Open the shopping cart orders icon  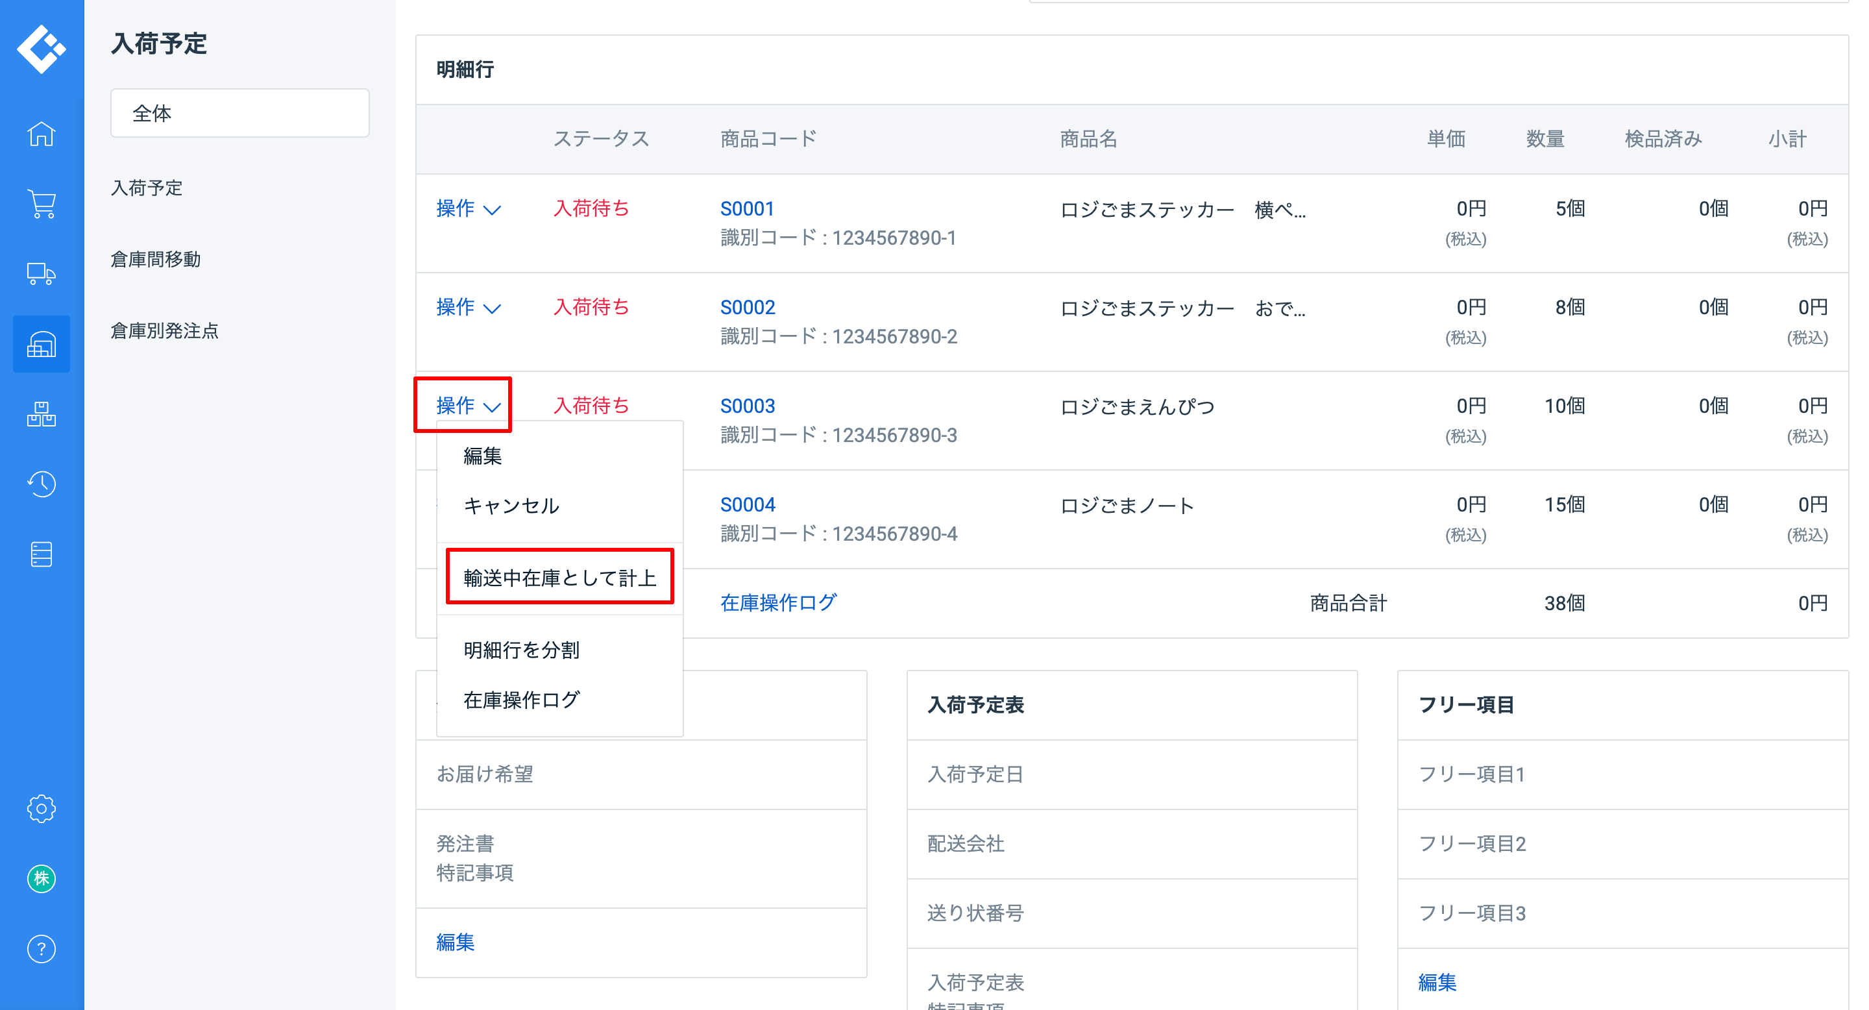[x=42, y=204]
